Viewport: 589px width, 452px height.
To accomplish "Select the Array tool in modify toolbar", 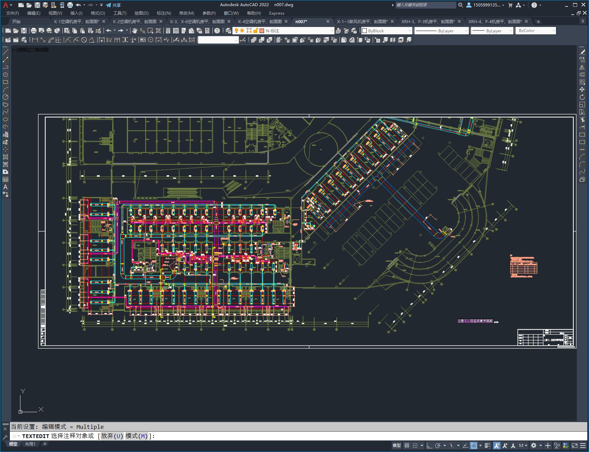I will (x=582, y=82).
